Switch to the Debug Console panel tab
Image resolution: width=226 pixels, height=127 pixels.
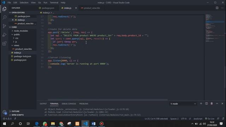coord(69,104)
